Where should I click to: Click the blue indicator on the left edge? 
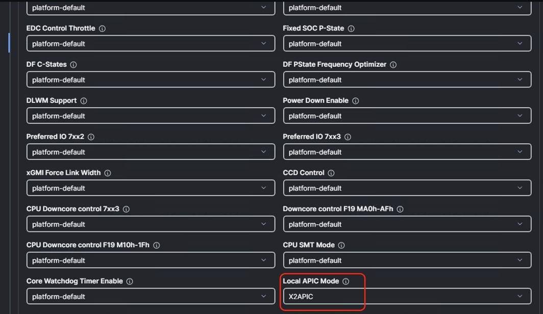tap(8, 43)
